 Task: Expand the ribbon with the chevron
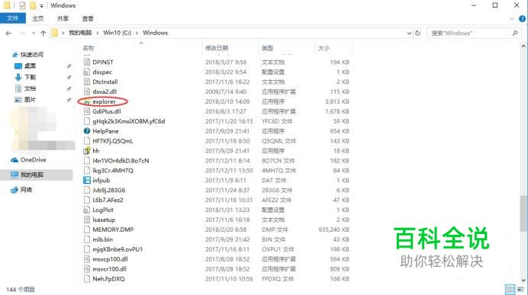point(512,19)
